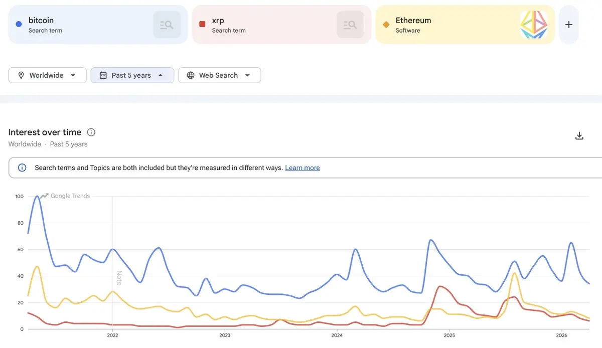This screenshot has height=348, width=602.
Task: Click the Ethereum logo thumbnail
Action: pyautogui.click(x=534, y=25)
